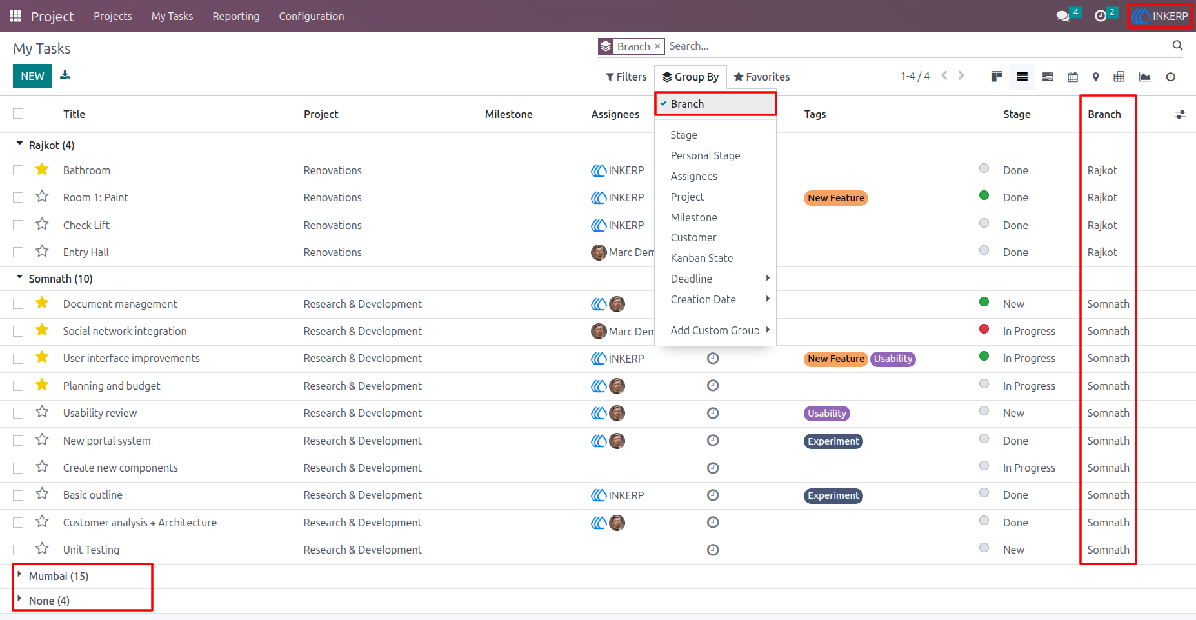Open the apps grid menu icon
This screenshot has height=620, width=1196.
pos(15,16)
